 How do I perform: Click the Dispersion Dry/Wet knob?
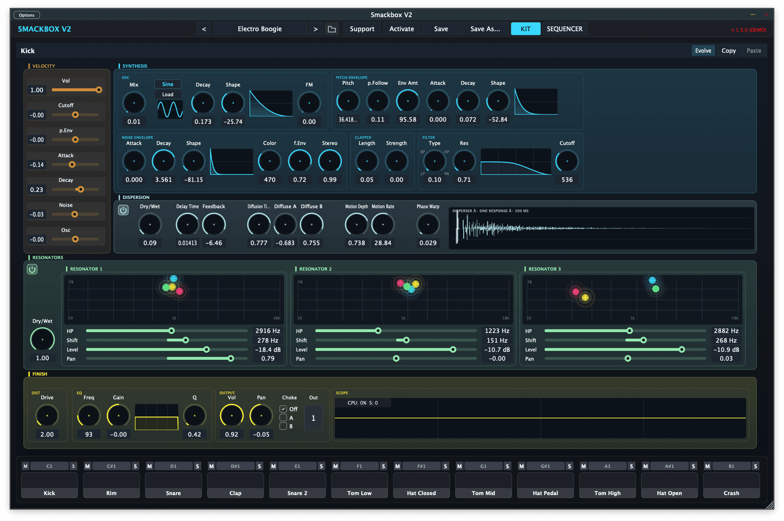pos(150,224)
